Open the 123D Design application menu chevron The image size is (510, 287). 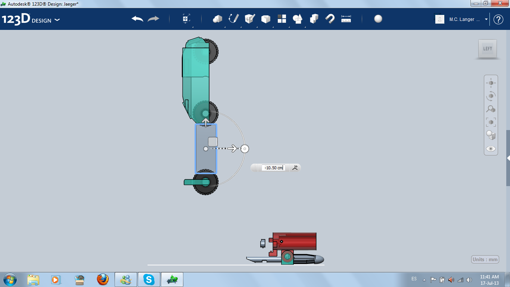click(57, 20)
